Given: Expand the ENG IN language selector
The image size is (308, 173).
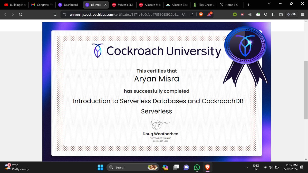Looking at the screenshot, I should pos(256,167).
